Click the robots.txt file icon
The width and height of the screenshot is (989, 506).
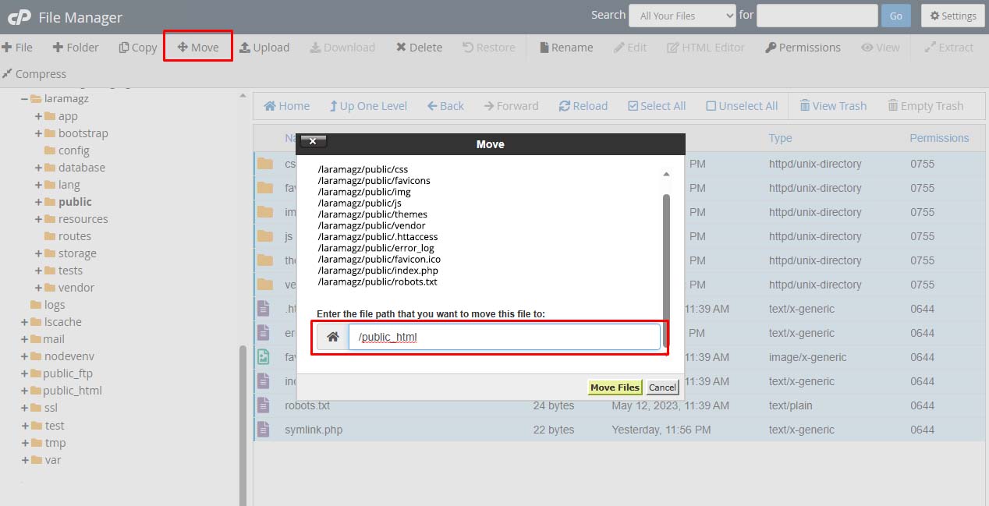pos(264,405)
